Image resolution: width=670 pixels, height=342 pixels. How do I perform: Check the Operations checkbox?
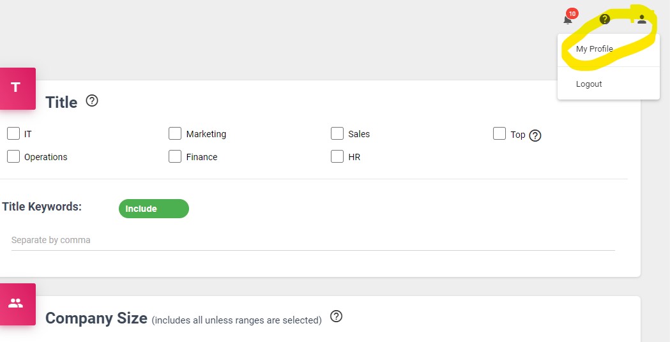click(x=13, y=156)
